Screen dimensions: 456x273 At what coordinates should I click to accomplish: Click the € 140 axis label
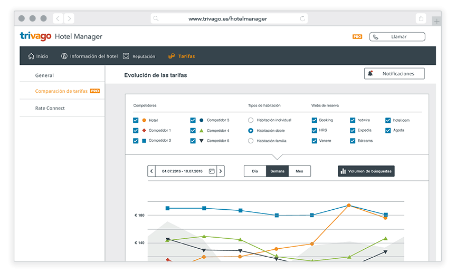tap(139, 243)
